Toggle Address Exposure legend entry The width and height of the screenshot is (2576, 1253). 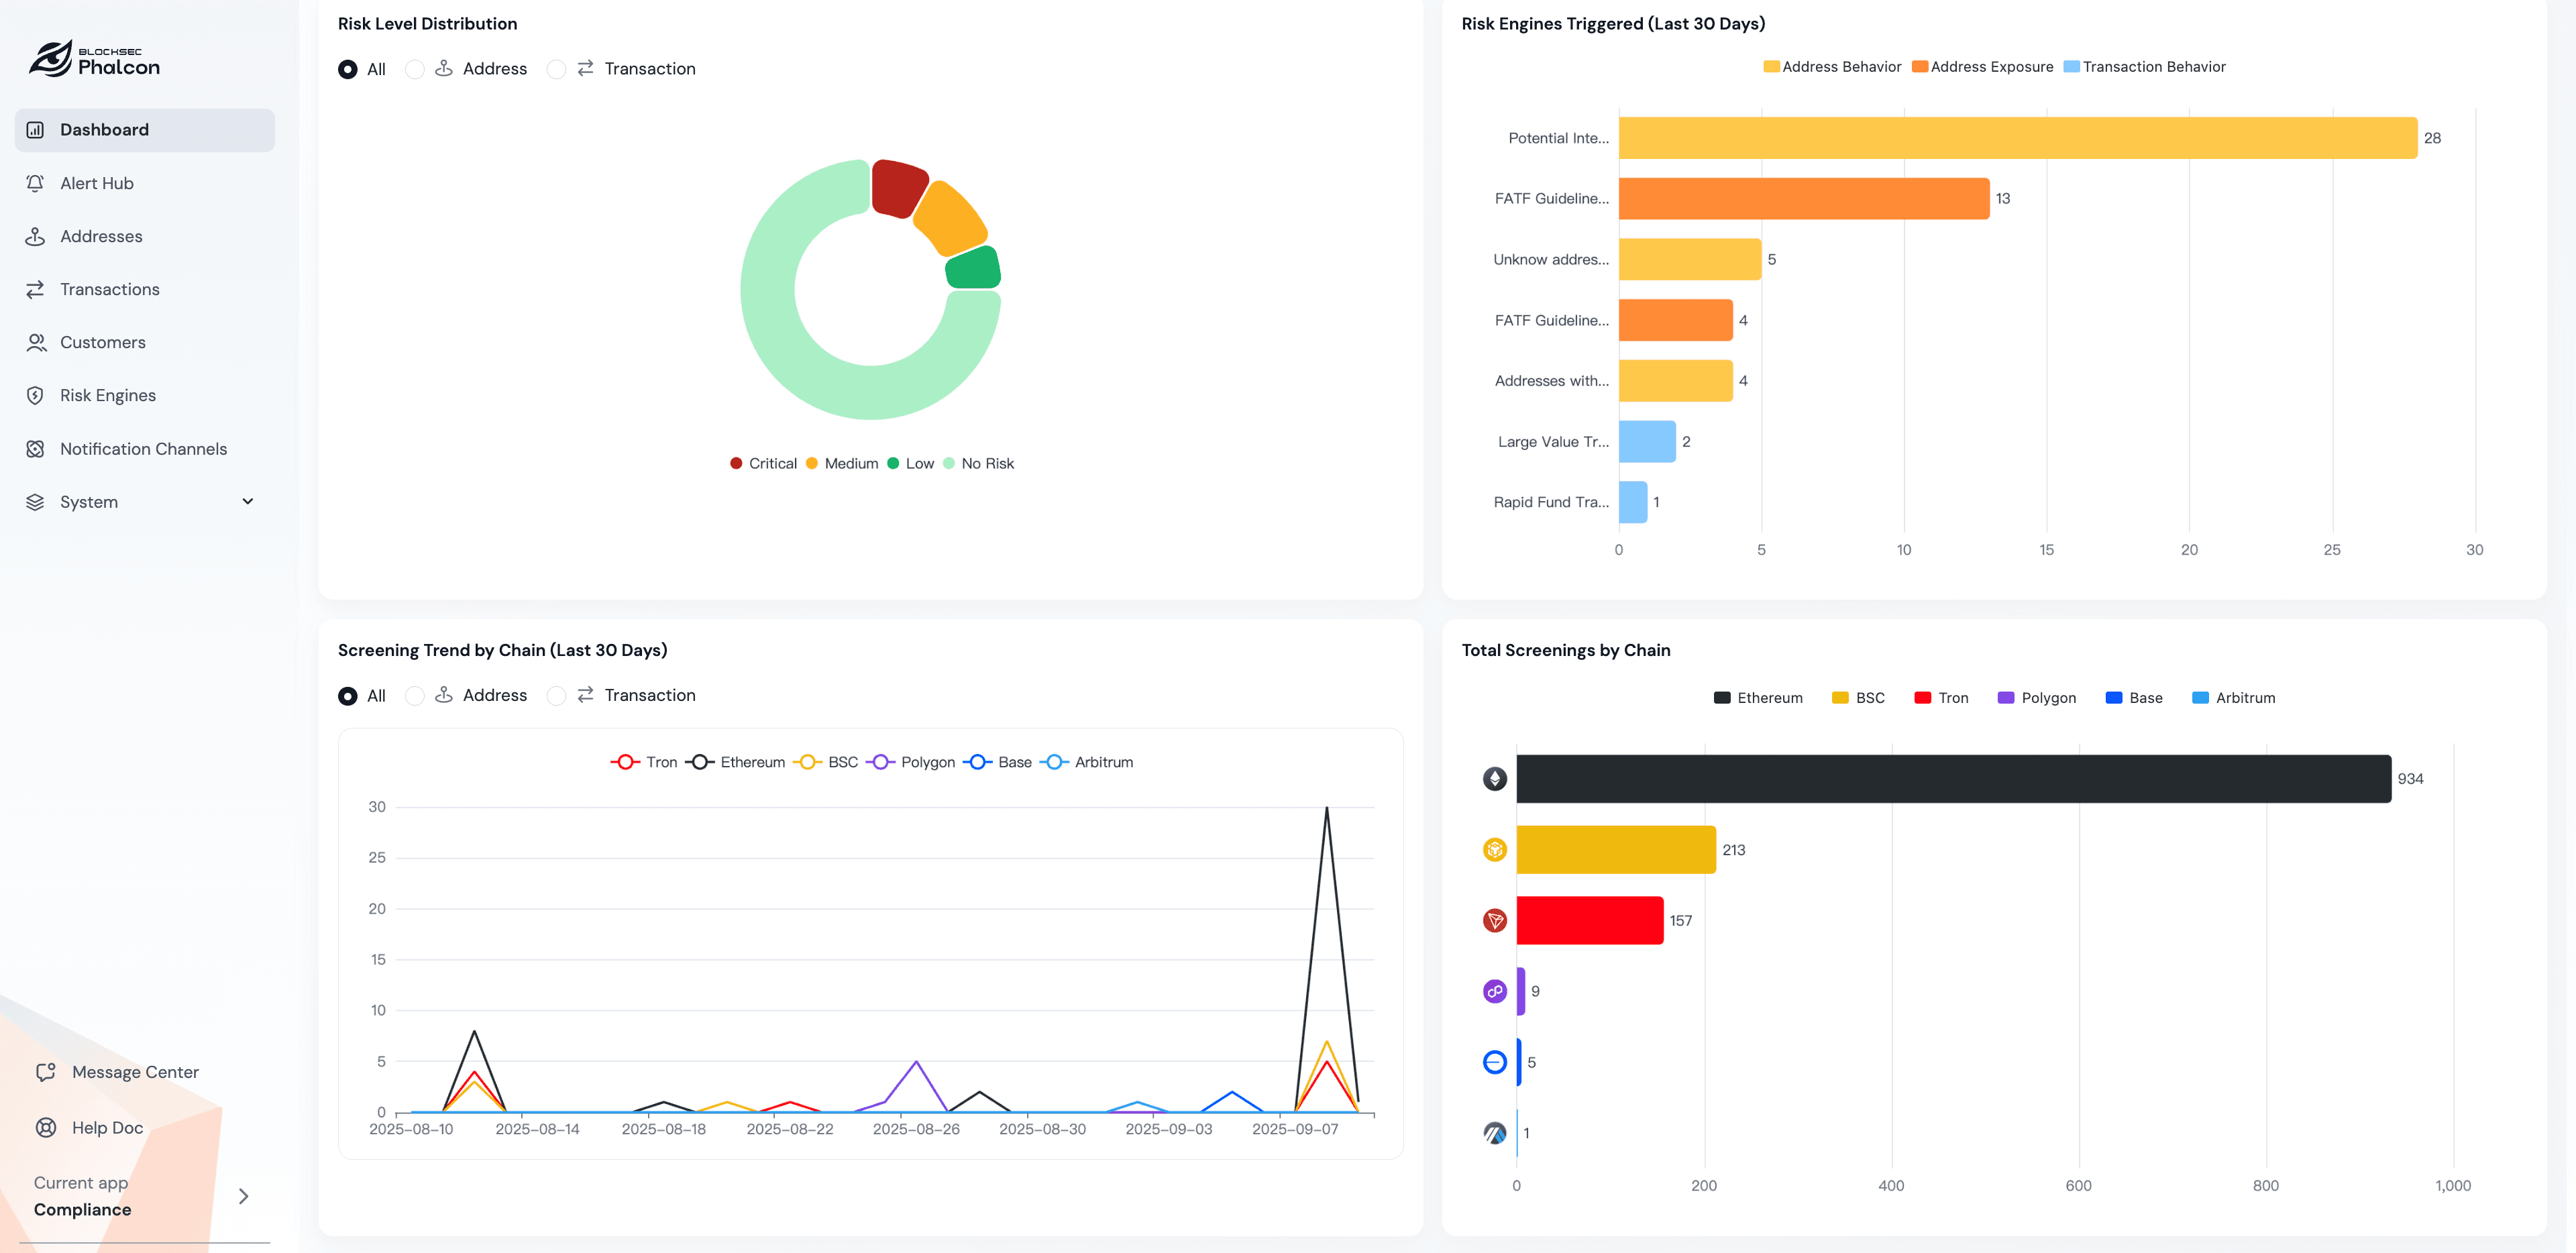(x=1982, y=67)
